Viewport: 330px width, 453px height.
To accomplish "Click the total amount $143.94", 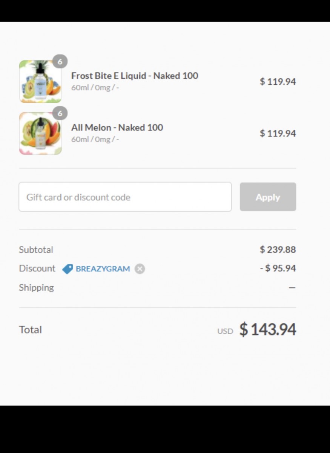I will (x=268, y=329).
